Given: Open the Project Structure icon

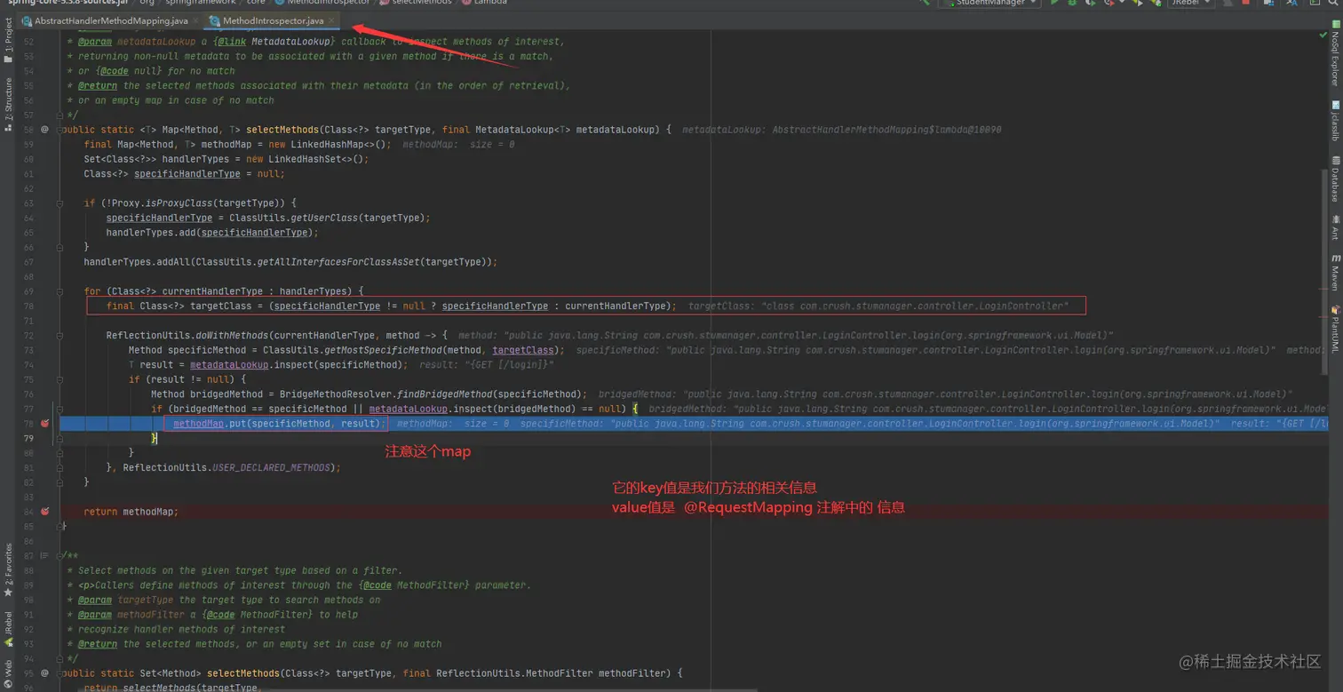Looking at the screenshot, I should (x=1271, y=3).
